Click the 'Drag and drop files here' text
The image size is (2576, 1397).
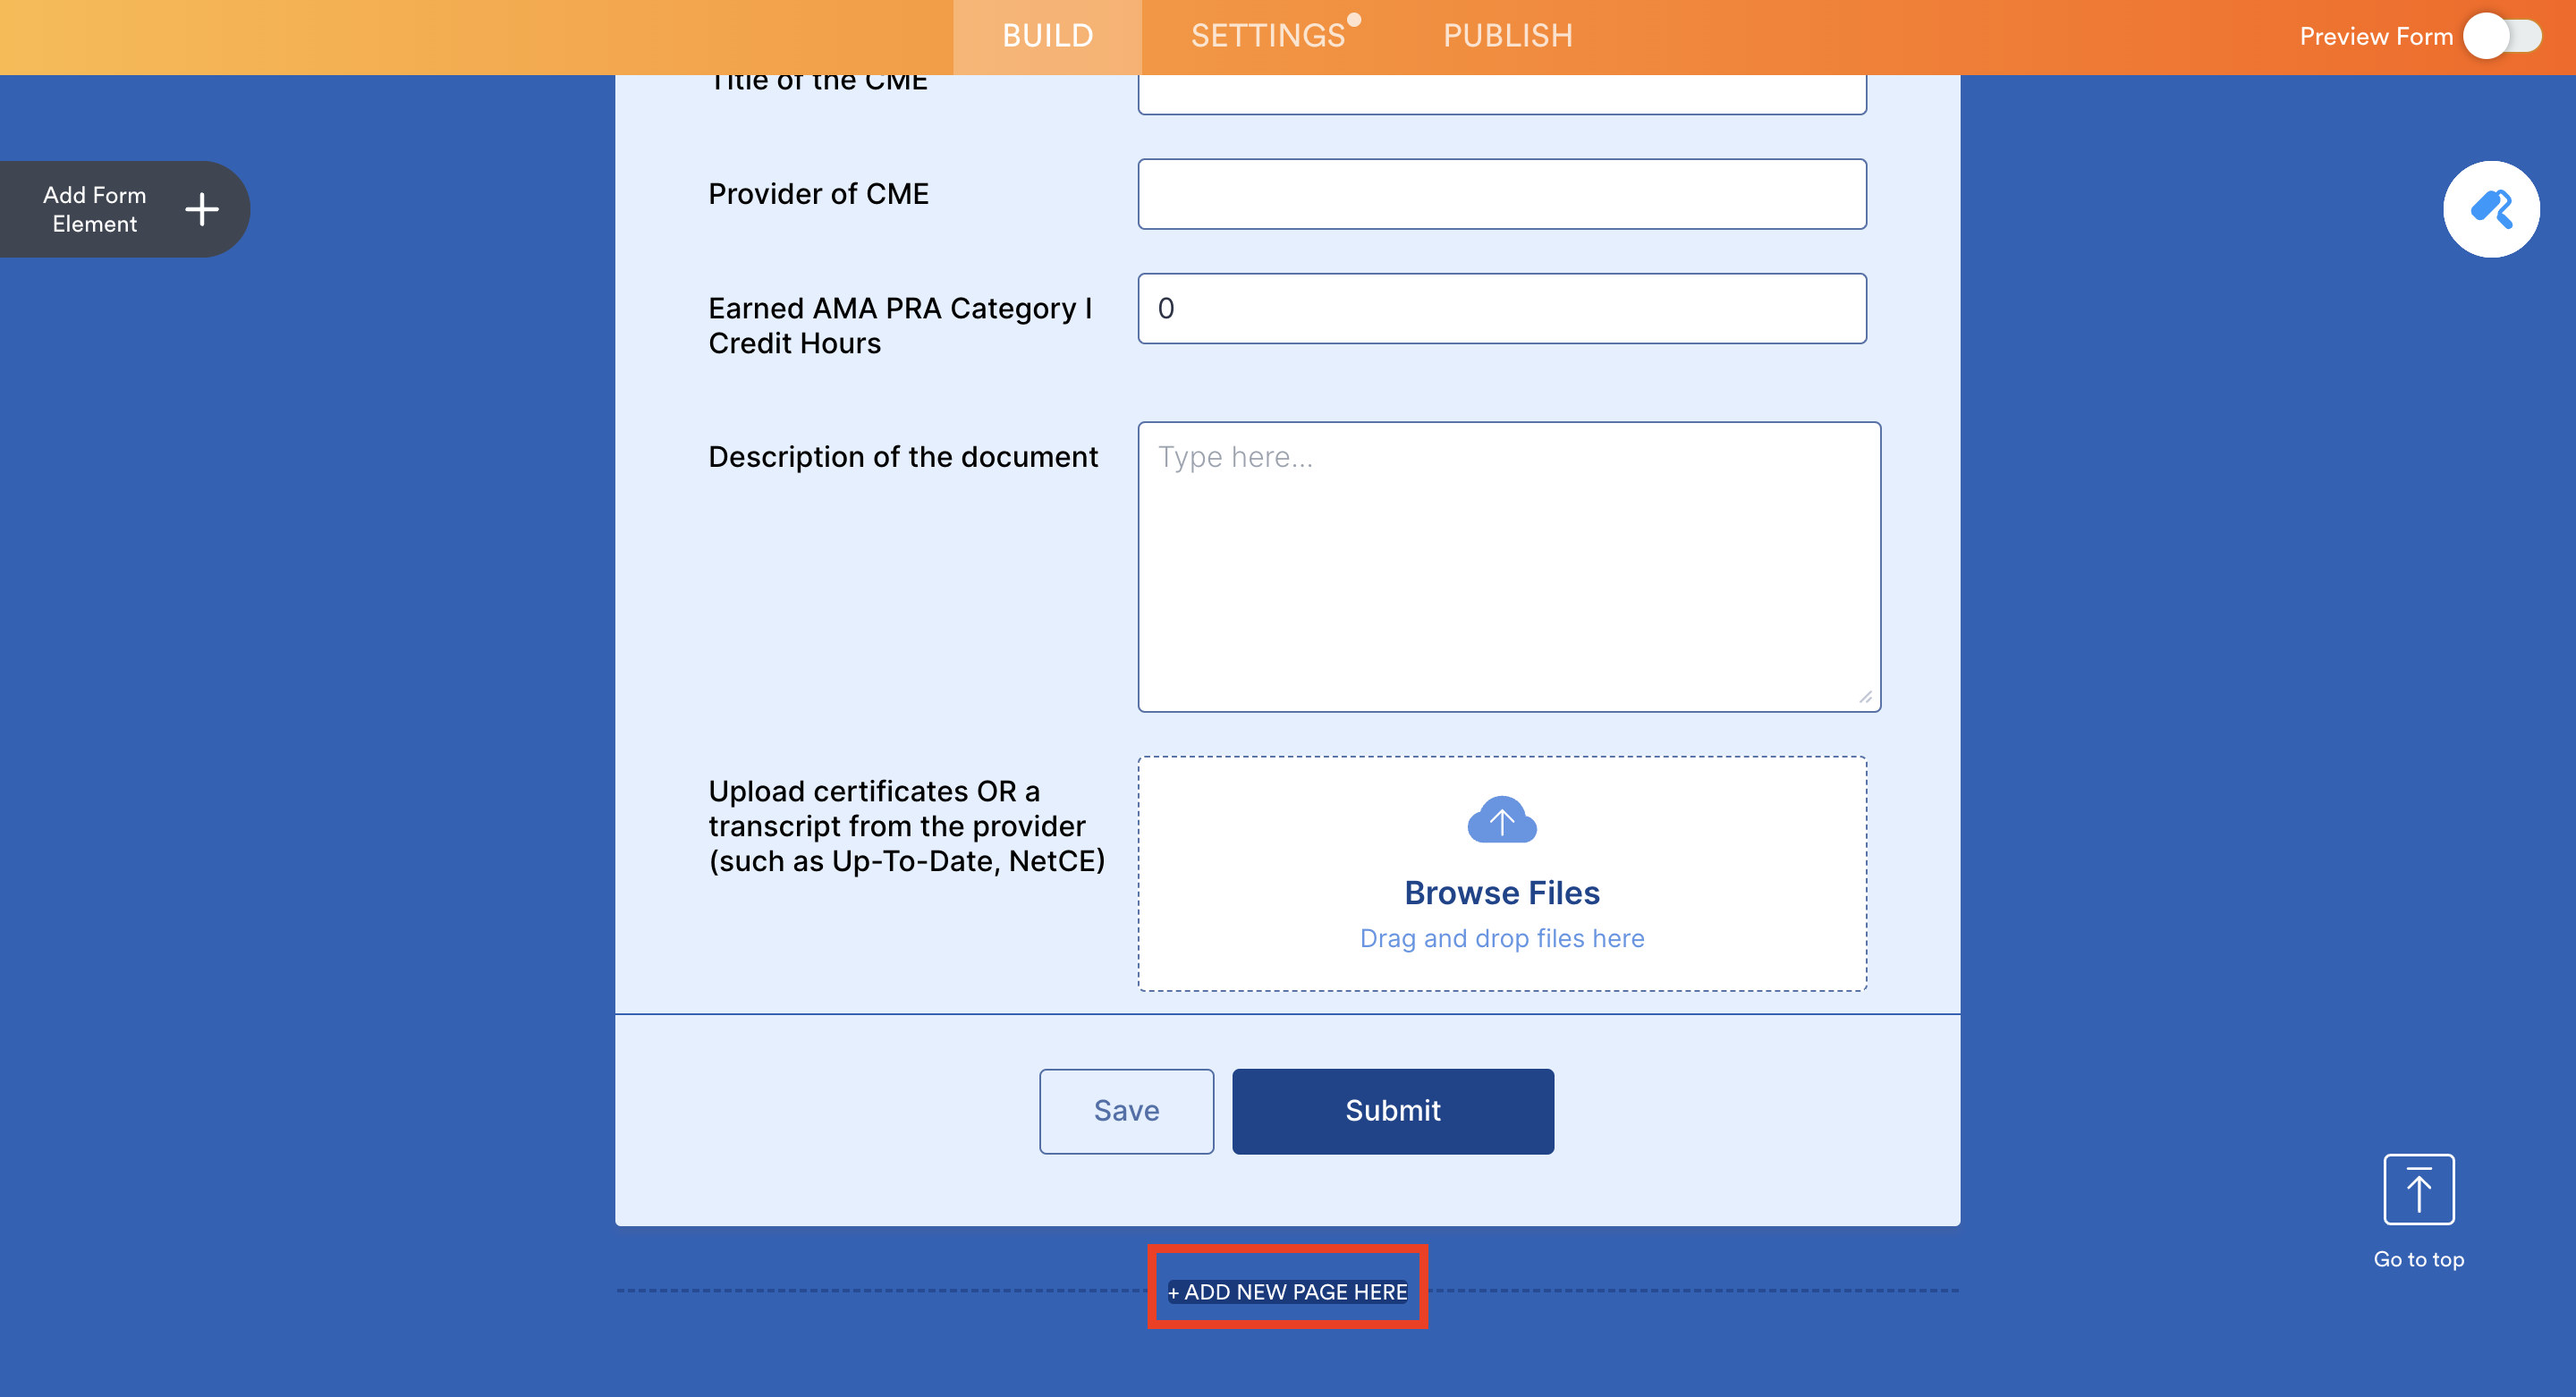pyautogui.click(x=1501, y=938)
